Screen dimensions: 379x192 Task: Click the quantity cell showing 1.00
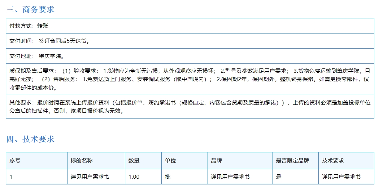(134, 177)
